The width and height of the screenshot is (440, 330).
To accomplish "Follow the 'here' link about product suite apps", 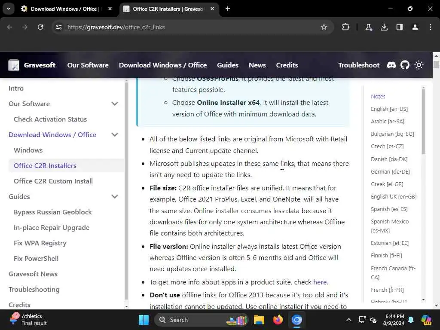I will pos(320,282).
